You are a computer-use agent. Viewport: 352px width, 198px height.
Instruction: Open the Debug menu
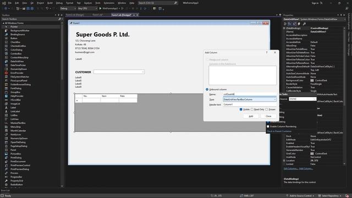[59, 3]
